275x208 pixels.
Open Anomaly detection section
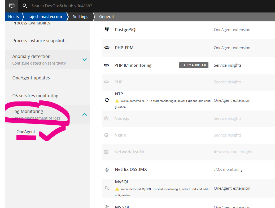pyautogui.click(x=47, y=60)
